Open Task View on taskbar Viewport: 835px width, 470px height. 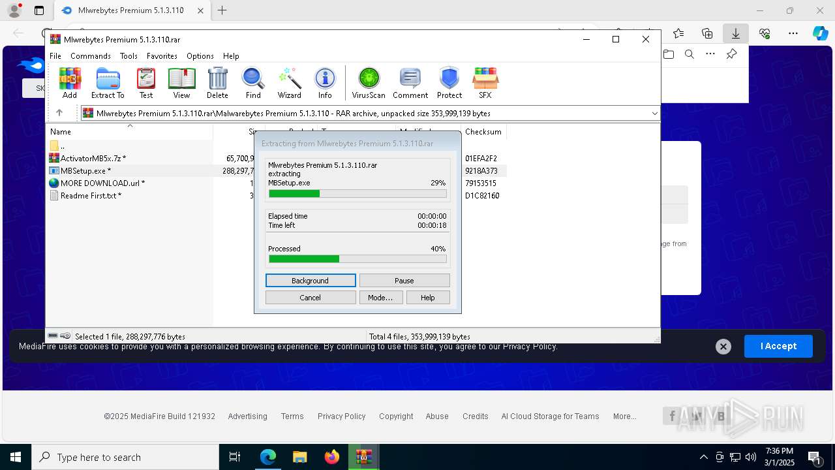[x=235, y=457]
